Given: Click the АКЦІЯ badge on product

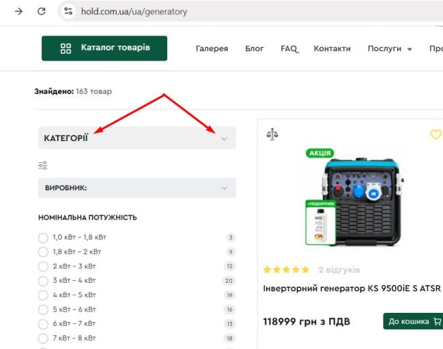Looking at the screenshot, I should [320, 153].
